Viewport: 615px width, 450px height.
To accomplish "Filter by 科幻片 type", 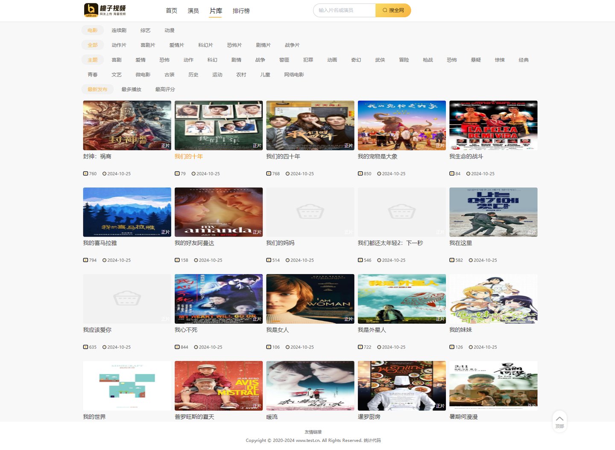I will click(205, 45).
